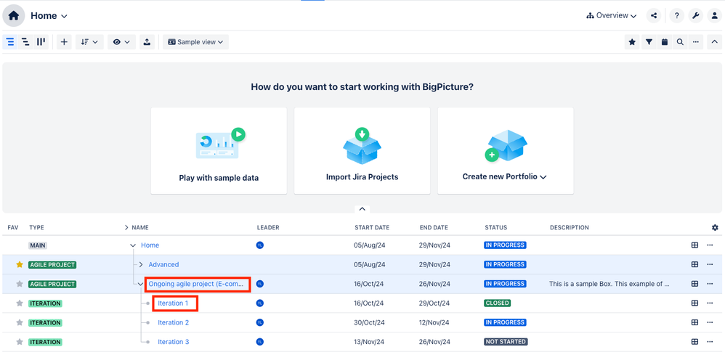Image resolution: width=725 pixels, height=355 pixels.
Task: Collapse Ongoing agile project row
Action: point(140,285)
